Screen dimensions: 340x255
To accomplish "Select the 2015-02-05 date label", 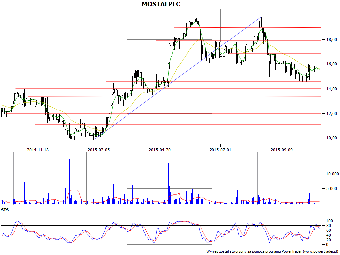I will point(99,150).
